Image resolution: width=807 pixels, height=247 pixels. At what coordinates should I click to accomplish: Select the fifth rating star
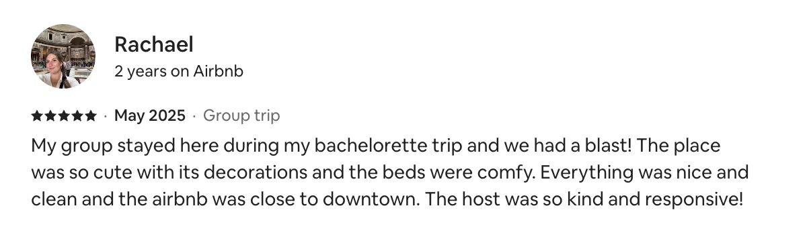coord(91,116)
